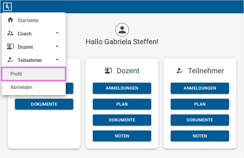Open the Profil menu entry
The width and height of the screenshot is (244, 158).
(33, 74)
